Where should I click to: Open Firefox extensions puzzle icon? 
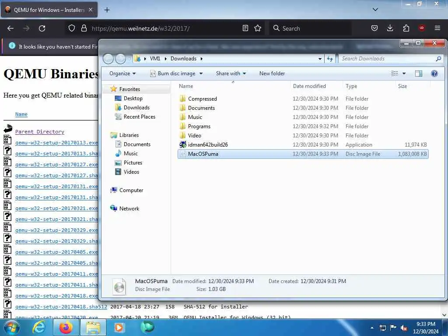[406, 28]
